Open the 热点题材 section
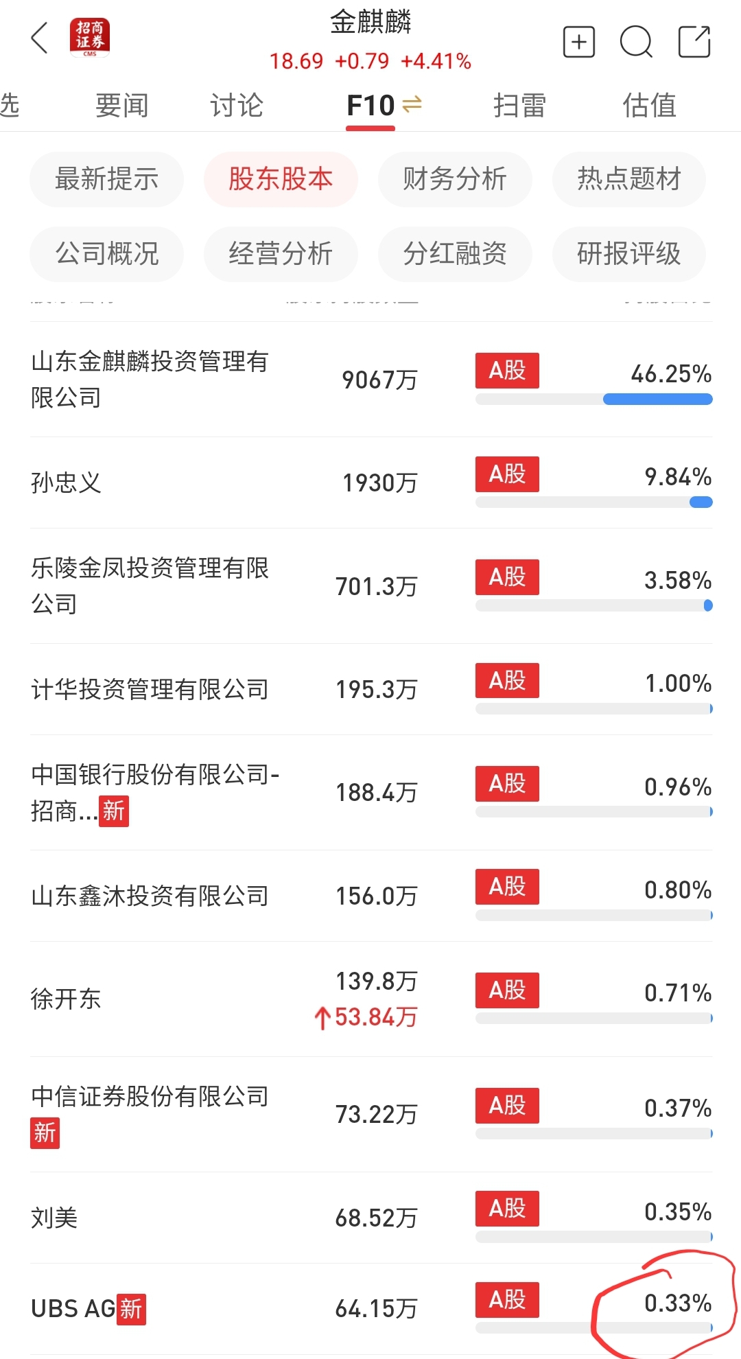The height and width of the screenshot is (1359, 741). pyautogui.click(x=629, y=179)
